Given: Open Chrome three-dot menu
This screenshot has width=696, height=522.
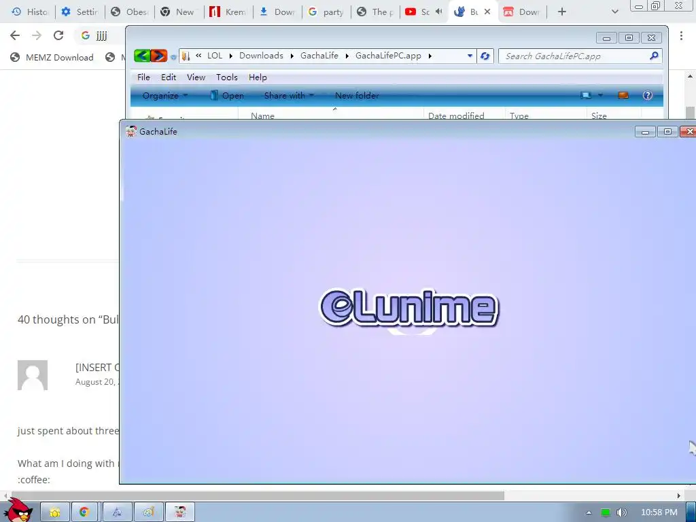Looking at the screenshot, I should 681,35.
